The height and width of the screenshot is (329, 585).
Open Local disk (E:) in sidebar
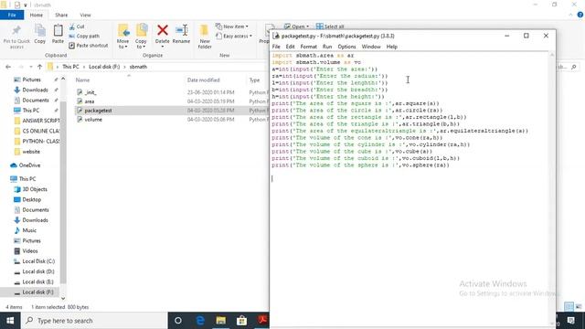point(37,282)
